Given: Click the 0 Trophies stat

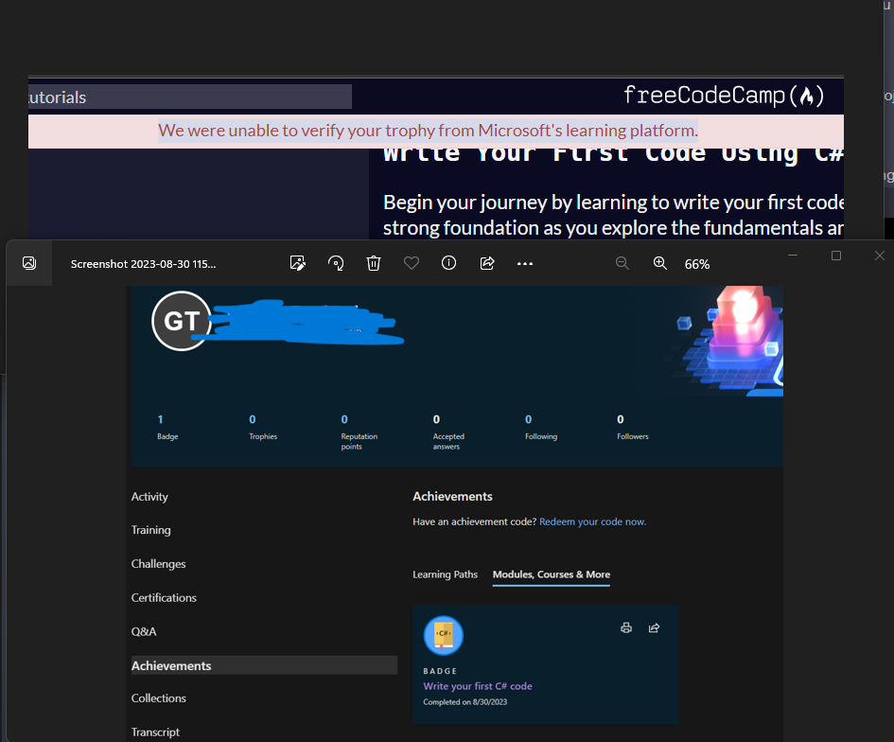Looking at the screenshot, I should point(263,427).
